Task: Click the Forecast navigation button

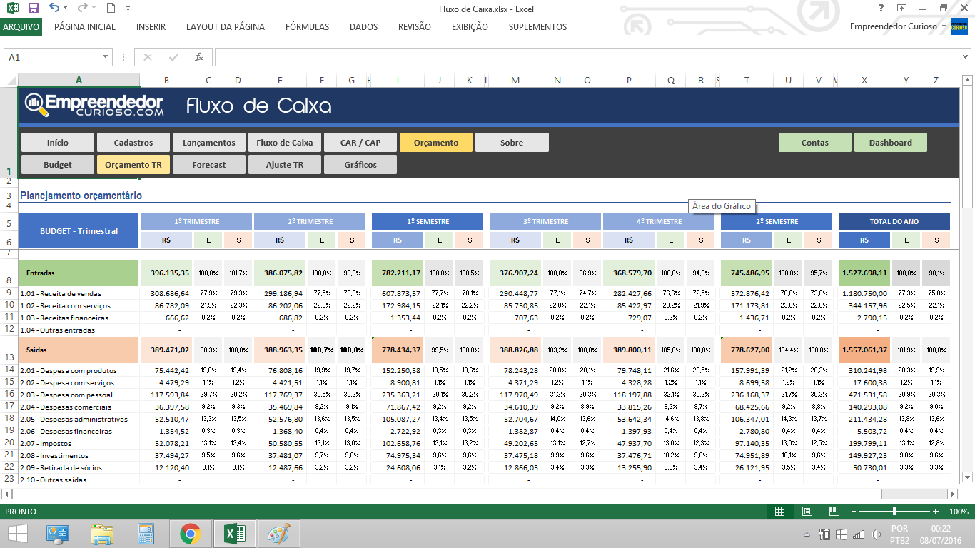Action: click(x=209, y=165)
